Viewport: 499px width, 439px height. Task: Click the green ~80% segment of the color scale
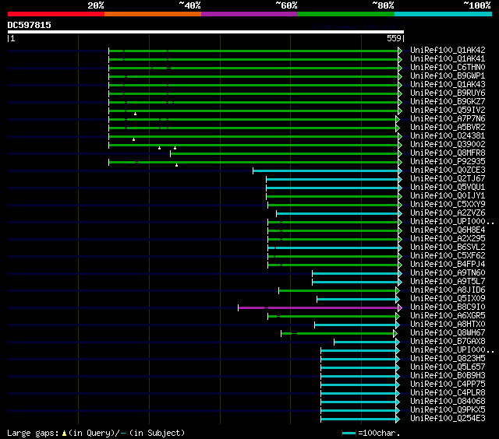346,14
